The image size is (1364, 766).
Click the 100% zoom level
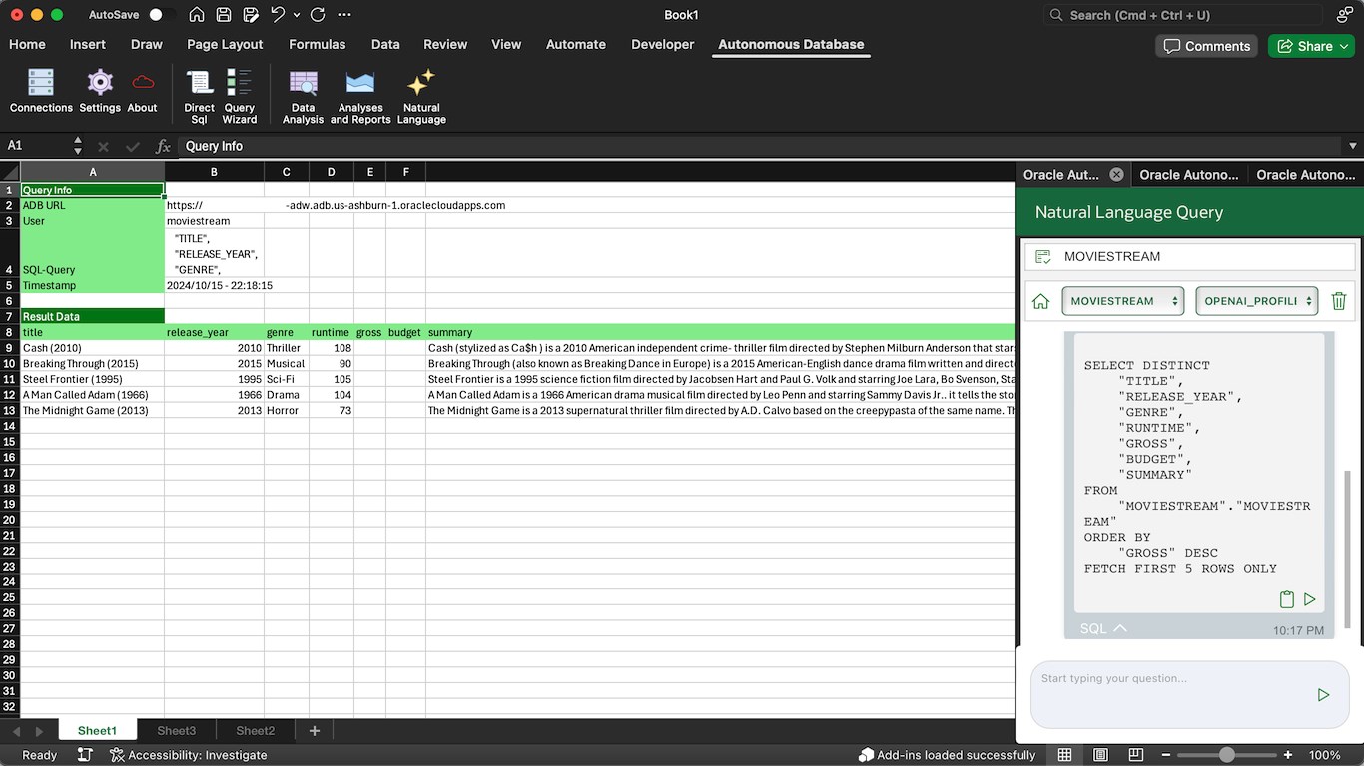coord(1325,755)
